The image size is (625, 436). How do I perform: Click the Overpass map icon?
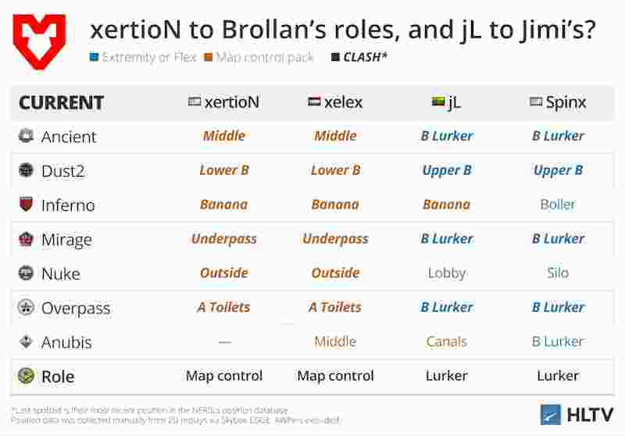tap(27, 308)
